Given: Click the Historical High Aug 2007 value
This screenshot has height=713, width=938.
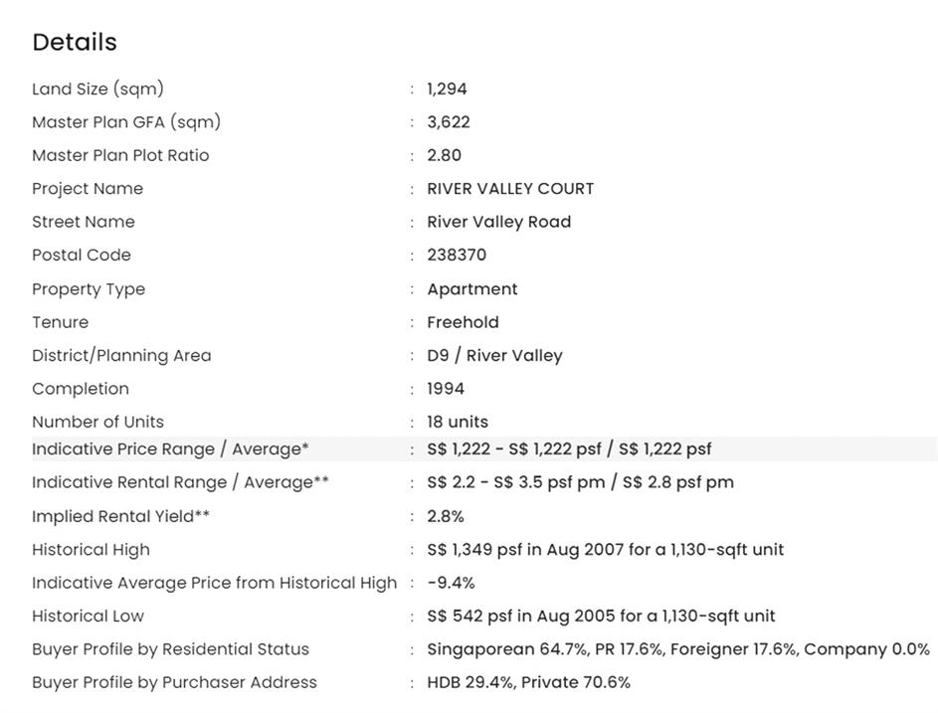Looking at the screenshot, I should pyautogui.click(x=605, y=549).
